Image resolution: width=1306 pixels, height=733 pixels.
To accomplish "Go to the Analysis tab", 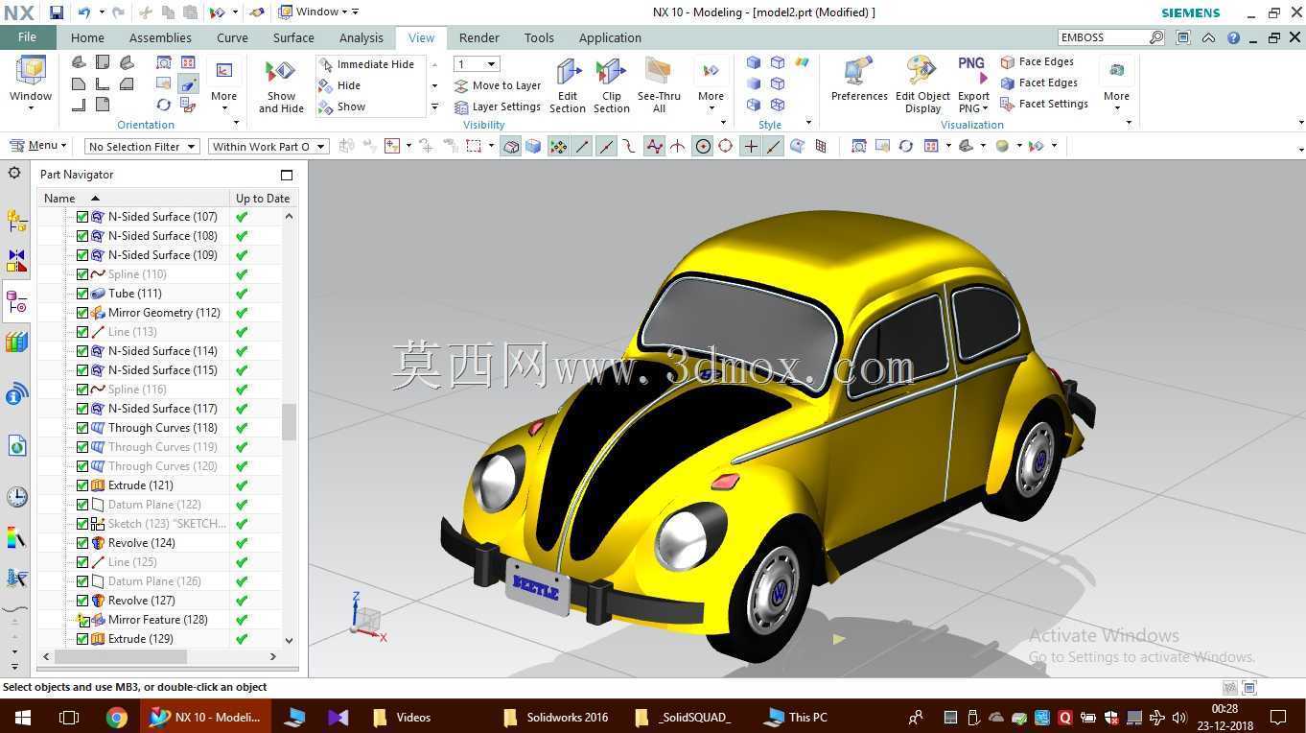I will click(361, 37).
